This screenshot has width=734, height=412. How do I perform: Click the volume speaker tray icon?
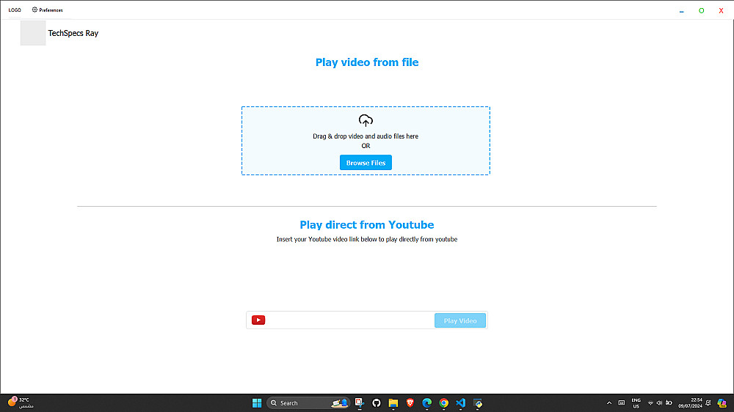(x=659, y=403)
